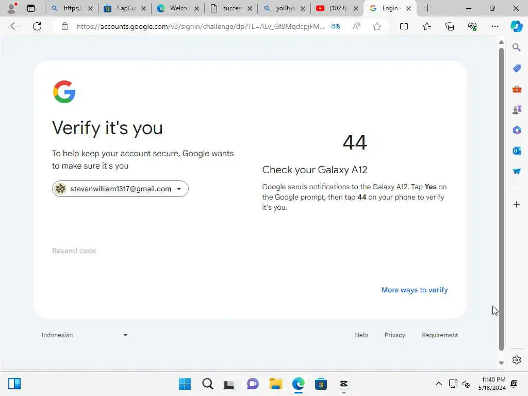The image size is (528, 396).
Task: Launch Copilot from the toolbar
Action: [516, 26]
